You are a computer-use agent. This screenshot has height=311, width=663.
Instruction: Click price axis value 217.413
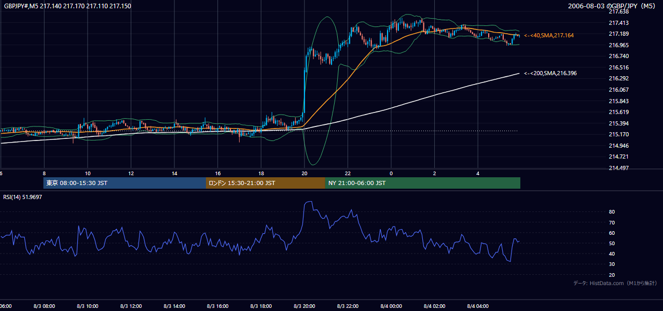618,23
